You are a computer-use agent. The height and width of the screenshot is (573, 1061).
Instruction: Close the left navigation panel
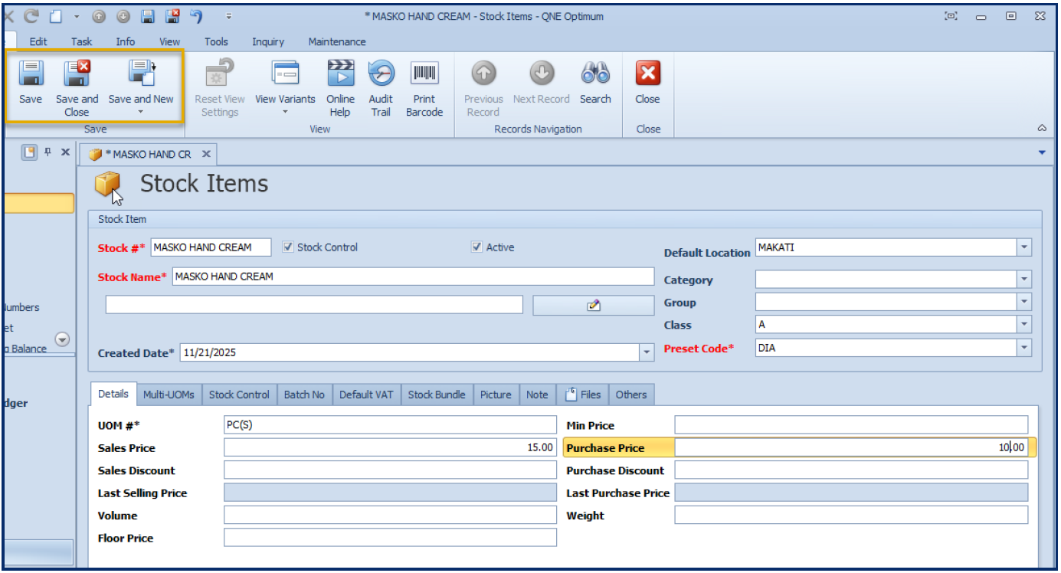[x=65, y=152]
